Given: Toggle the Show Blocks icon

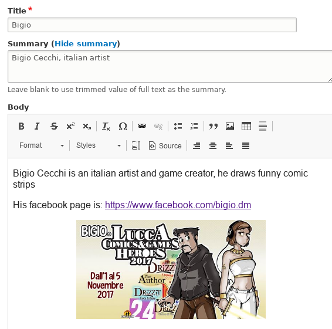Looking at the screenshot, I should coord(135,145).
